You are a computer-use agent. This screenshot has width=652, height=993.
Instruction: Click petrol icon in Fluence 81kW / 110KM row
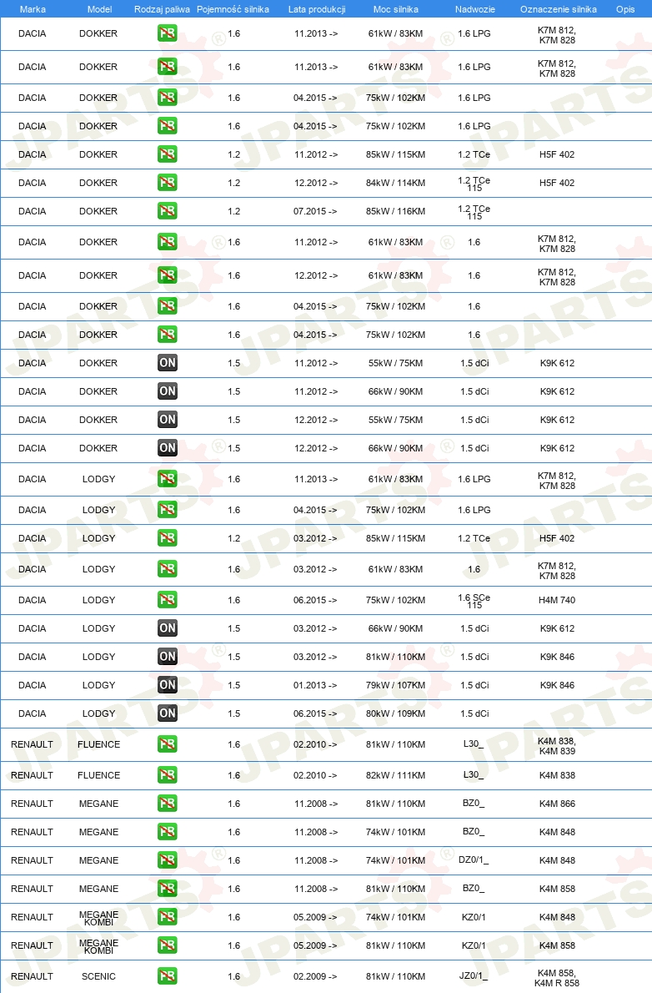[167, 744]
